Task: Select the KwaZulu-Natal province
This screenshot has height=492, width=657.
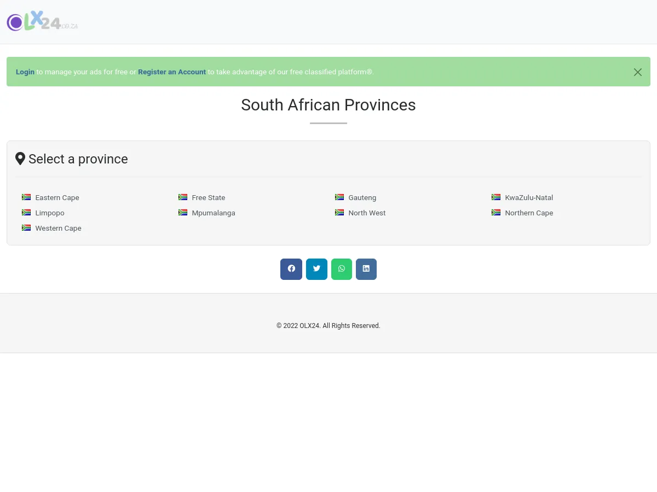Action: (x=529, y=197)
